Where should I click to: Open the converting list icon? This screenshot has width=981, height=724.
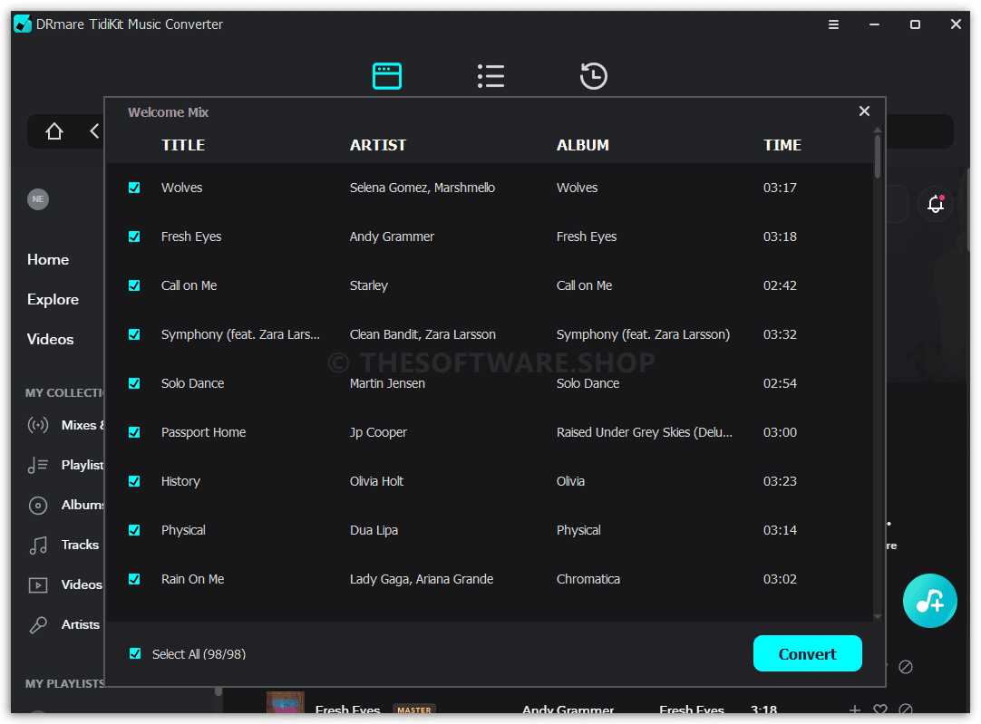click(x=490, y=76)
